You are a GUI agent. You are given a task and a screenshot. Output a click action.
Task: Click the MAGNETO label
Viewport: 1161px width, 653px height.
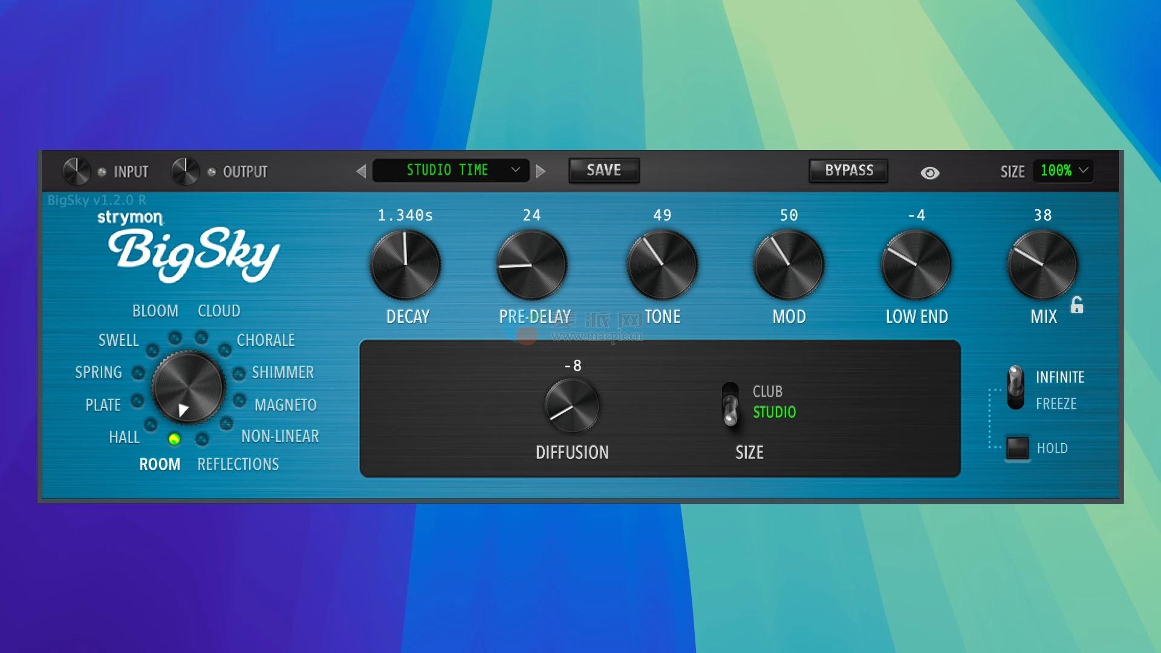tap(285, 405)
